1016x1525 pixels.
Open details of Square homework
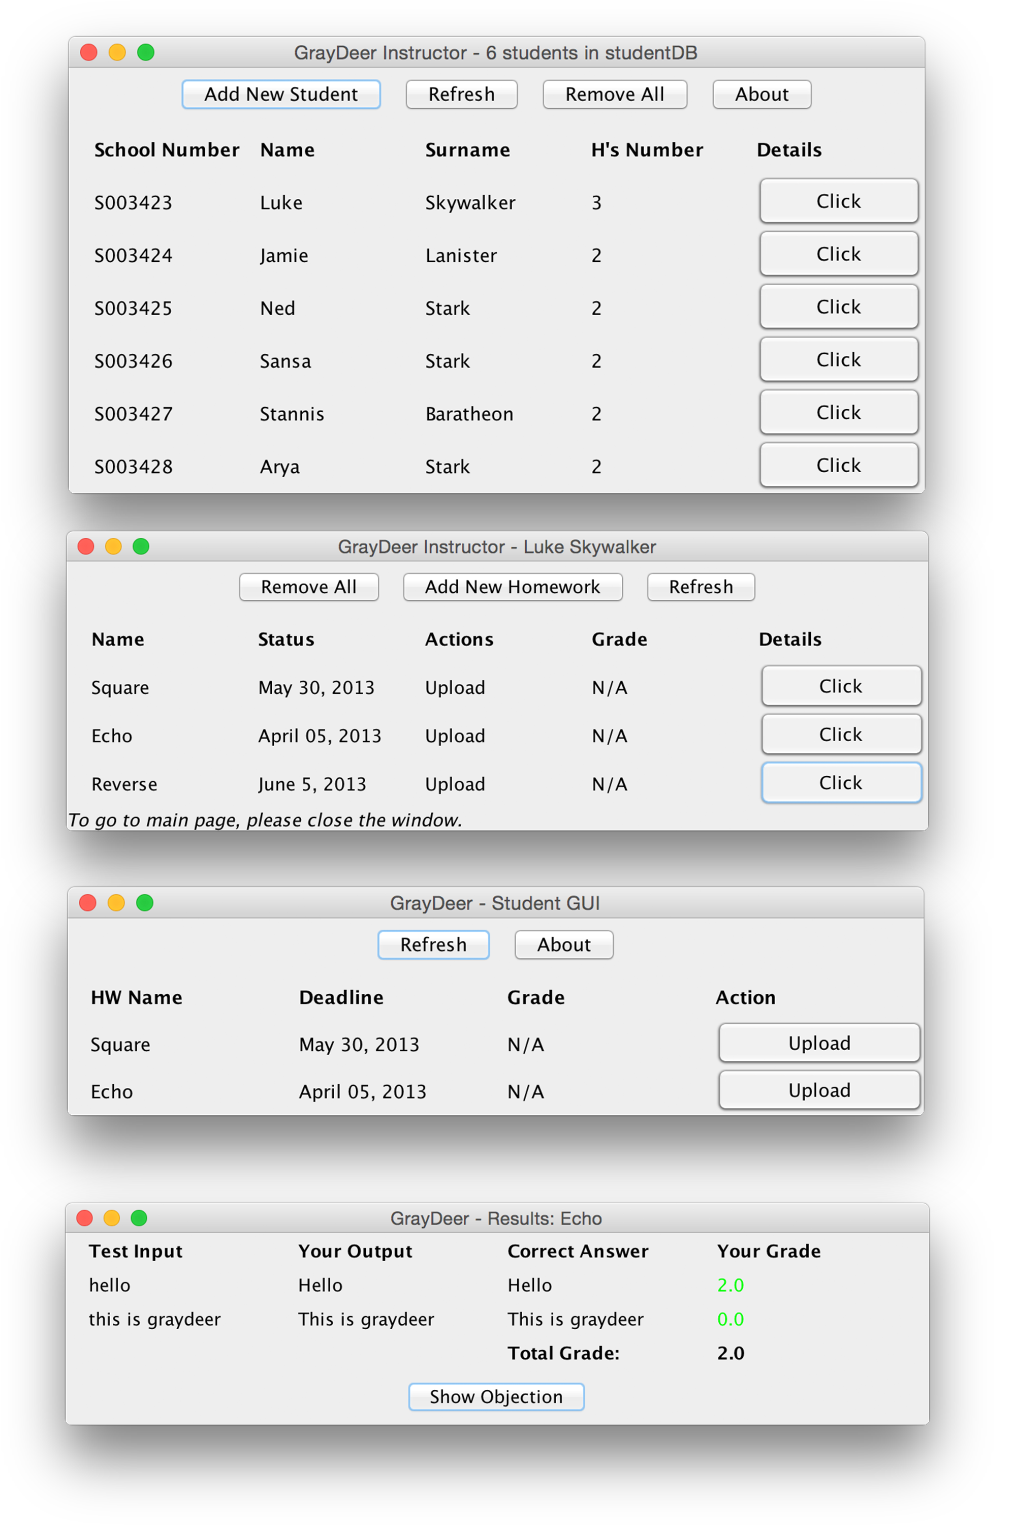(x=840, y=686)
